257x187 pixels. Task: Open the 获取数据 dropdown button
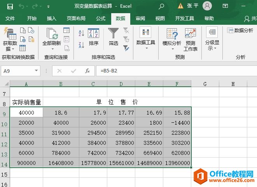10,39
